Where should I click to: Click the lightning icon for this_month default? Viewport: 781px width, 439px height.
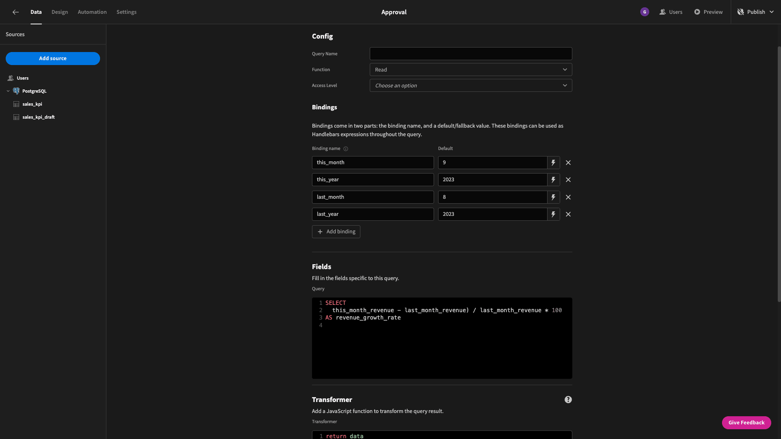553,163
